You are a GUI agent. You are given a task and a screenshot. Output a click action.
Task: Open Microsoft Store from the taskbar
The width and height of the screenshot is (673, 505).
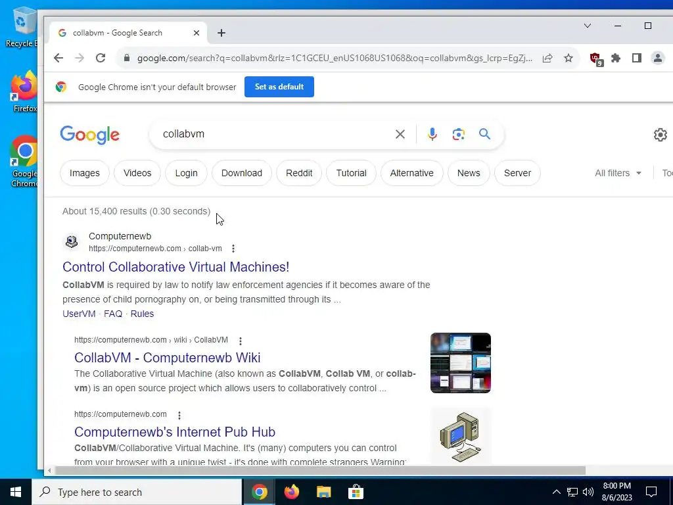click(356, 492)
